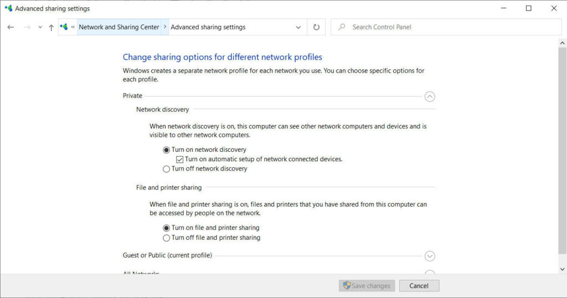Viewport: 567px width, 298px height.
Task: Click the Back navigation arrow
Action: [x=11, y=27]
